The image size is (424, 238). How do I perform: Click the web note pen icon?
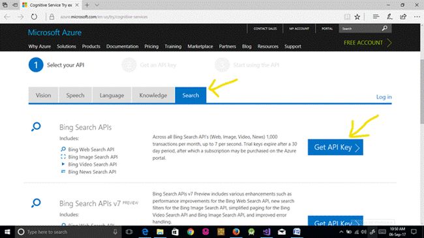click(x=389, y=17)
